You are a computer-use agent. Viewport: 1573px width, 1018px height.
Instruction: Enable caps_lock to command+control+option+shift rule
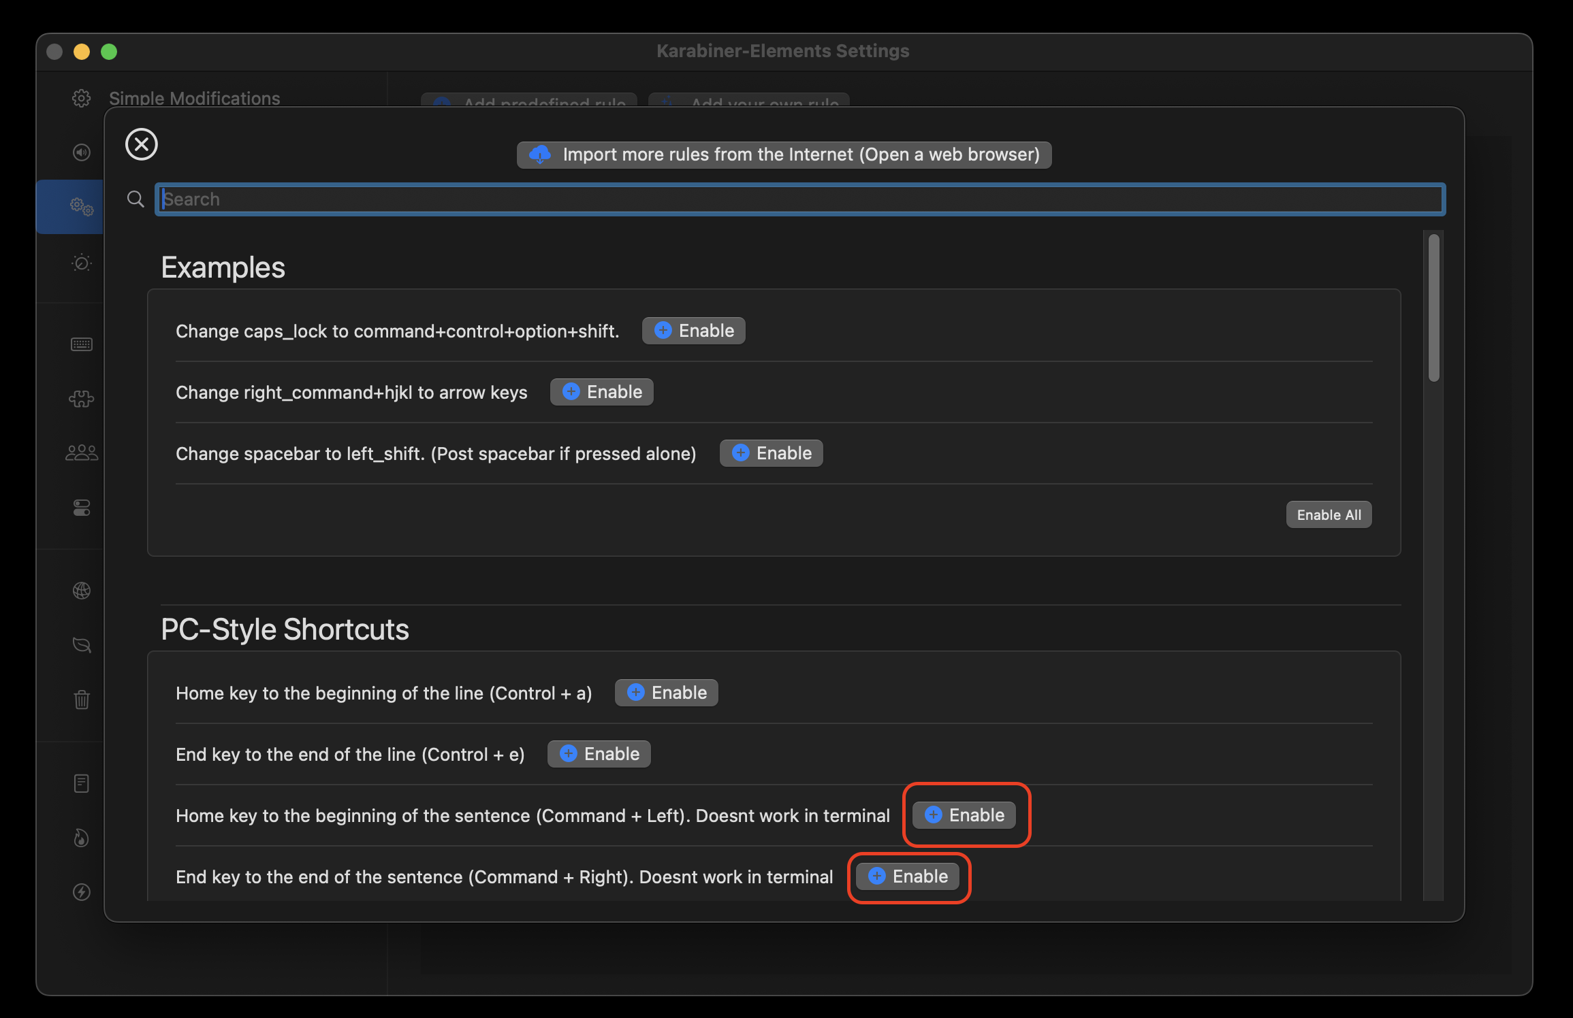(x=693, y=331)
